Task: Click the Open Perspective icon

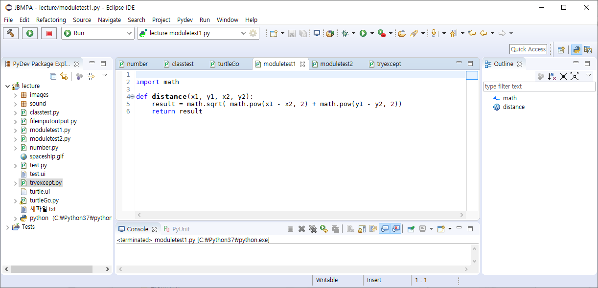Action: point(561,49)
